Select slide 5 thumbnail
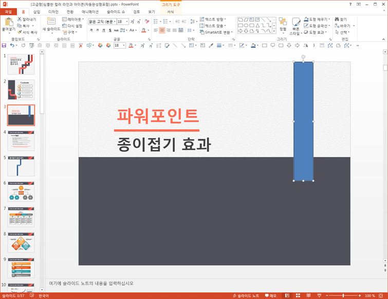The width and height of the screenshot is (388, 299). click(21, 166)
